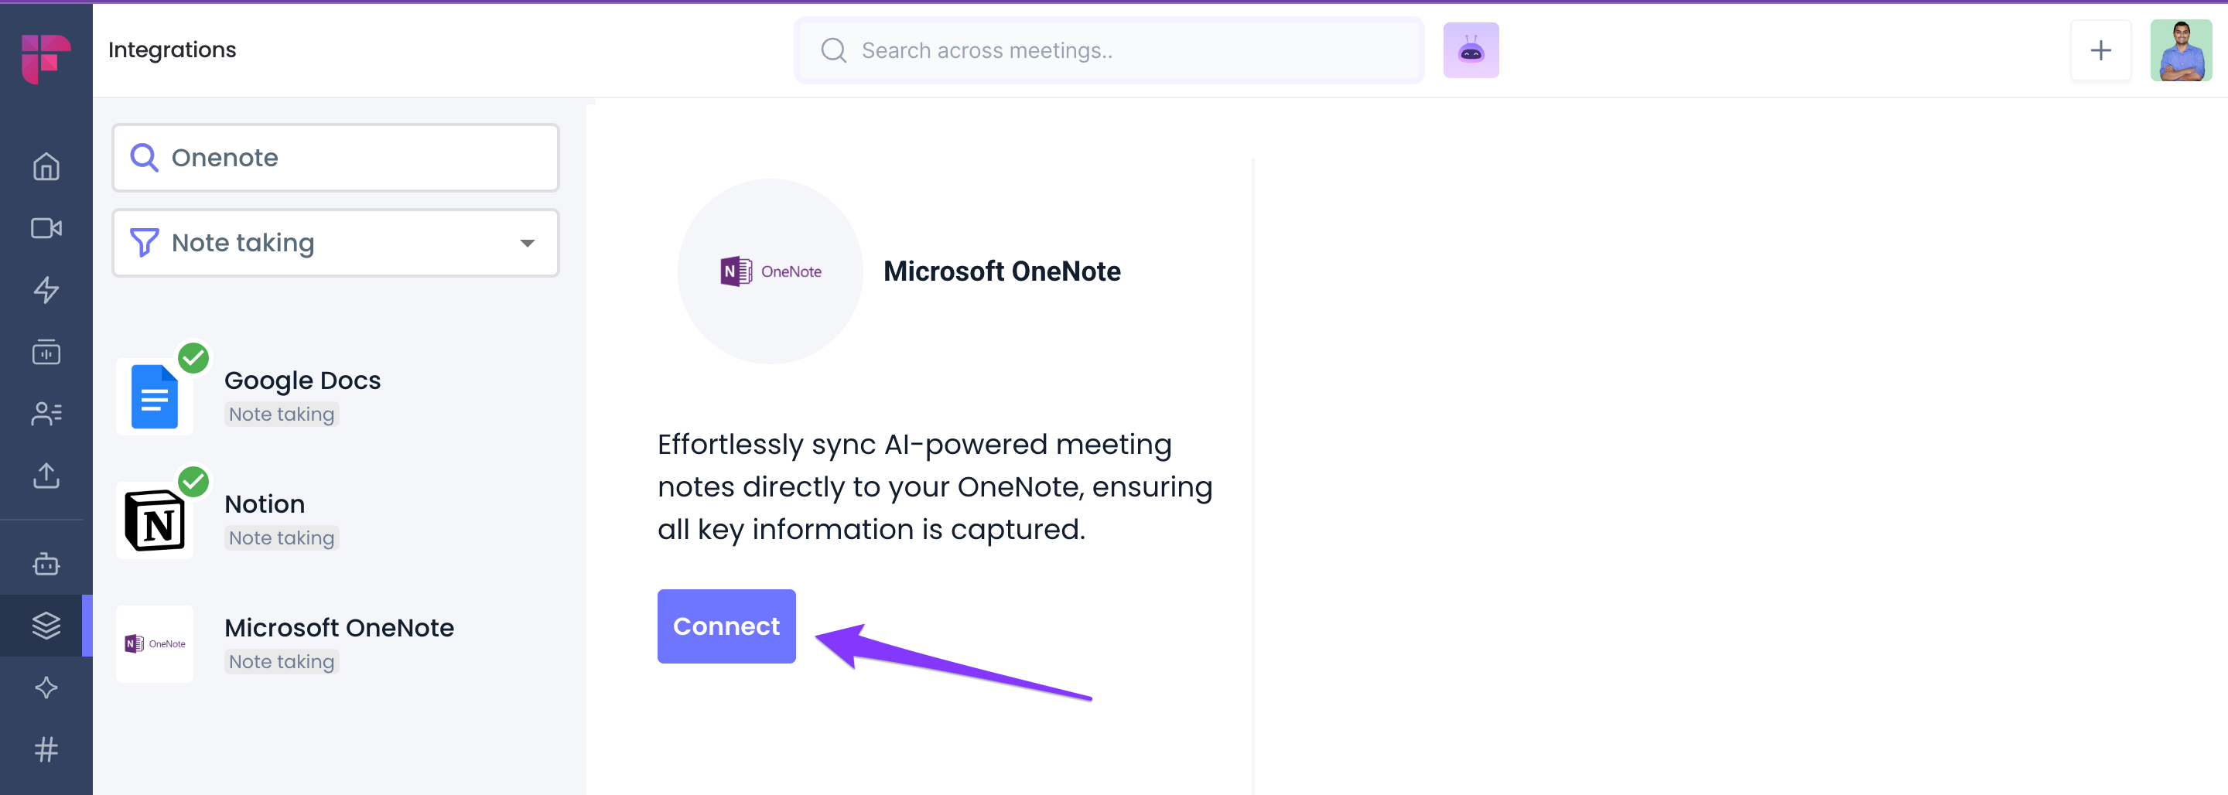This screenshot has width=2228, height=795.
Task: Open the video camera meetings icon
Action: click(x=46, y=228)
